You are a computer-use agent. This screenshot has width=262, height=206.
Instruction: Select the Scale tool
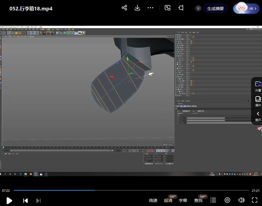coord(16,33)
